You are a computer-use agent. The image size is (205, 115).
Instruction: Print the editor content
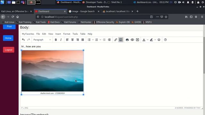pyautogui.click(x=127, y=40)
